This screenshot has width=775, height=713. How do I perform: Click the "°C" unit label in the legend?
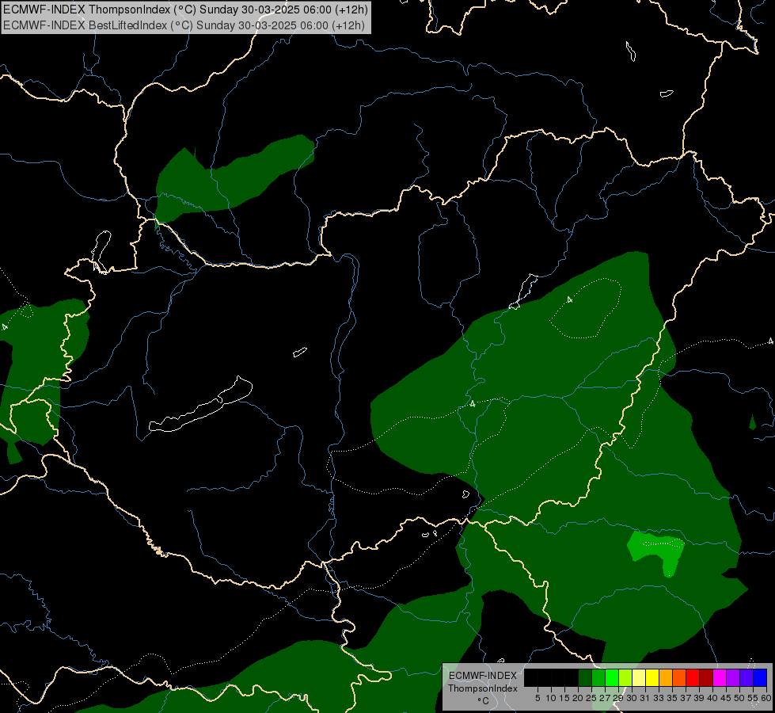click(x=483, y=701)
